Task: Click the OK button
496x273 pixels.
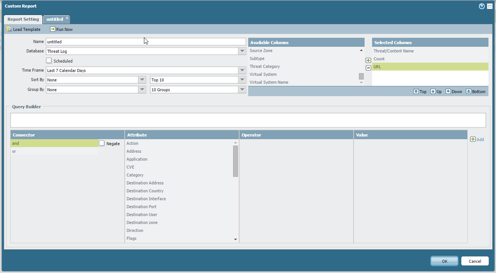Action: tap(444, 261)
